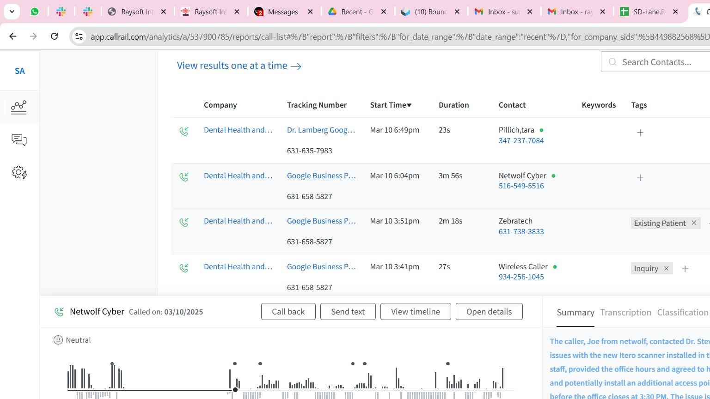Open the browser tab search dropdown
The image size is (710, 399).
[12, 12]
